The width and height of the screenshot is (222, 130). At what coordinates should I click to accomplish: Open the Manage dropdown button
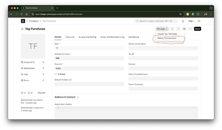[162, 29]
